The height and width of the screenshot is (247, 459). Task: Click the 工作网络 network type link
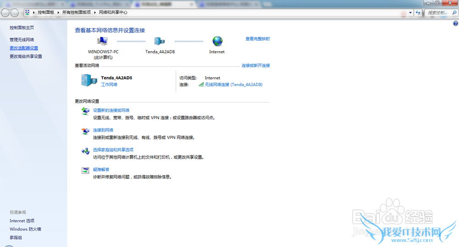click(x=109, y=85)
